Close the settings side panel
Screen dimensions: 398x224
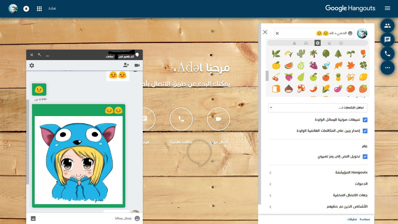[x=265, y=32]
